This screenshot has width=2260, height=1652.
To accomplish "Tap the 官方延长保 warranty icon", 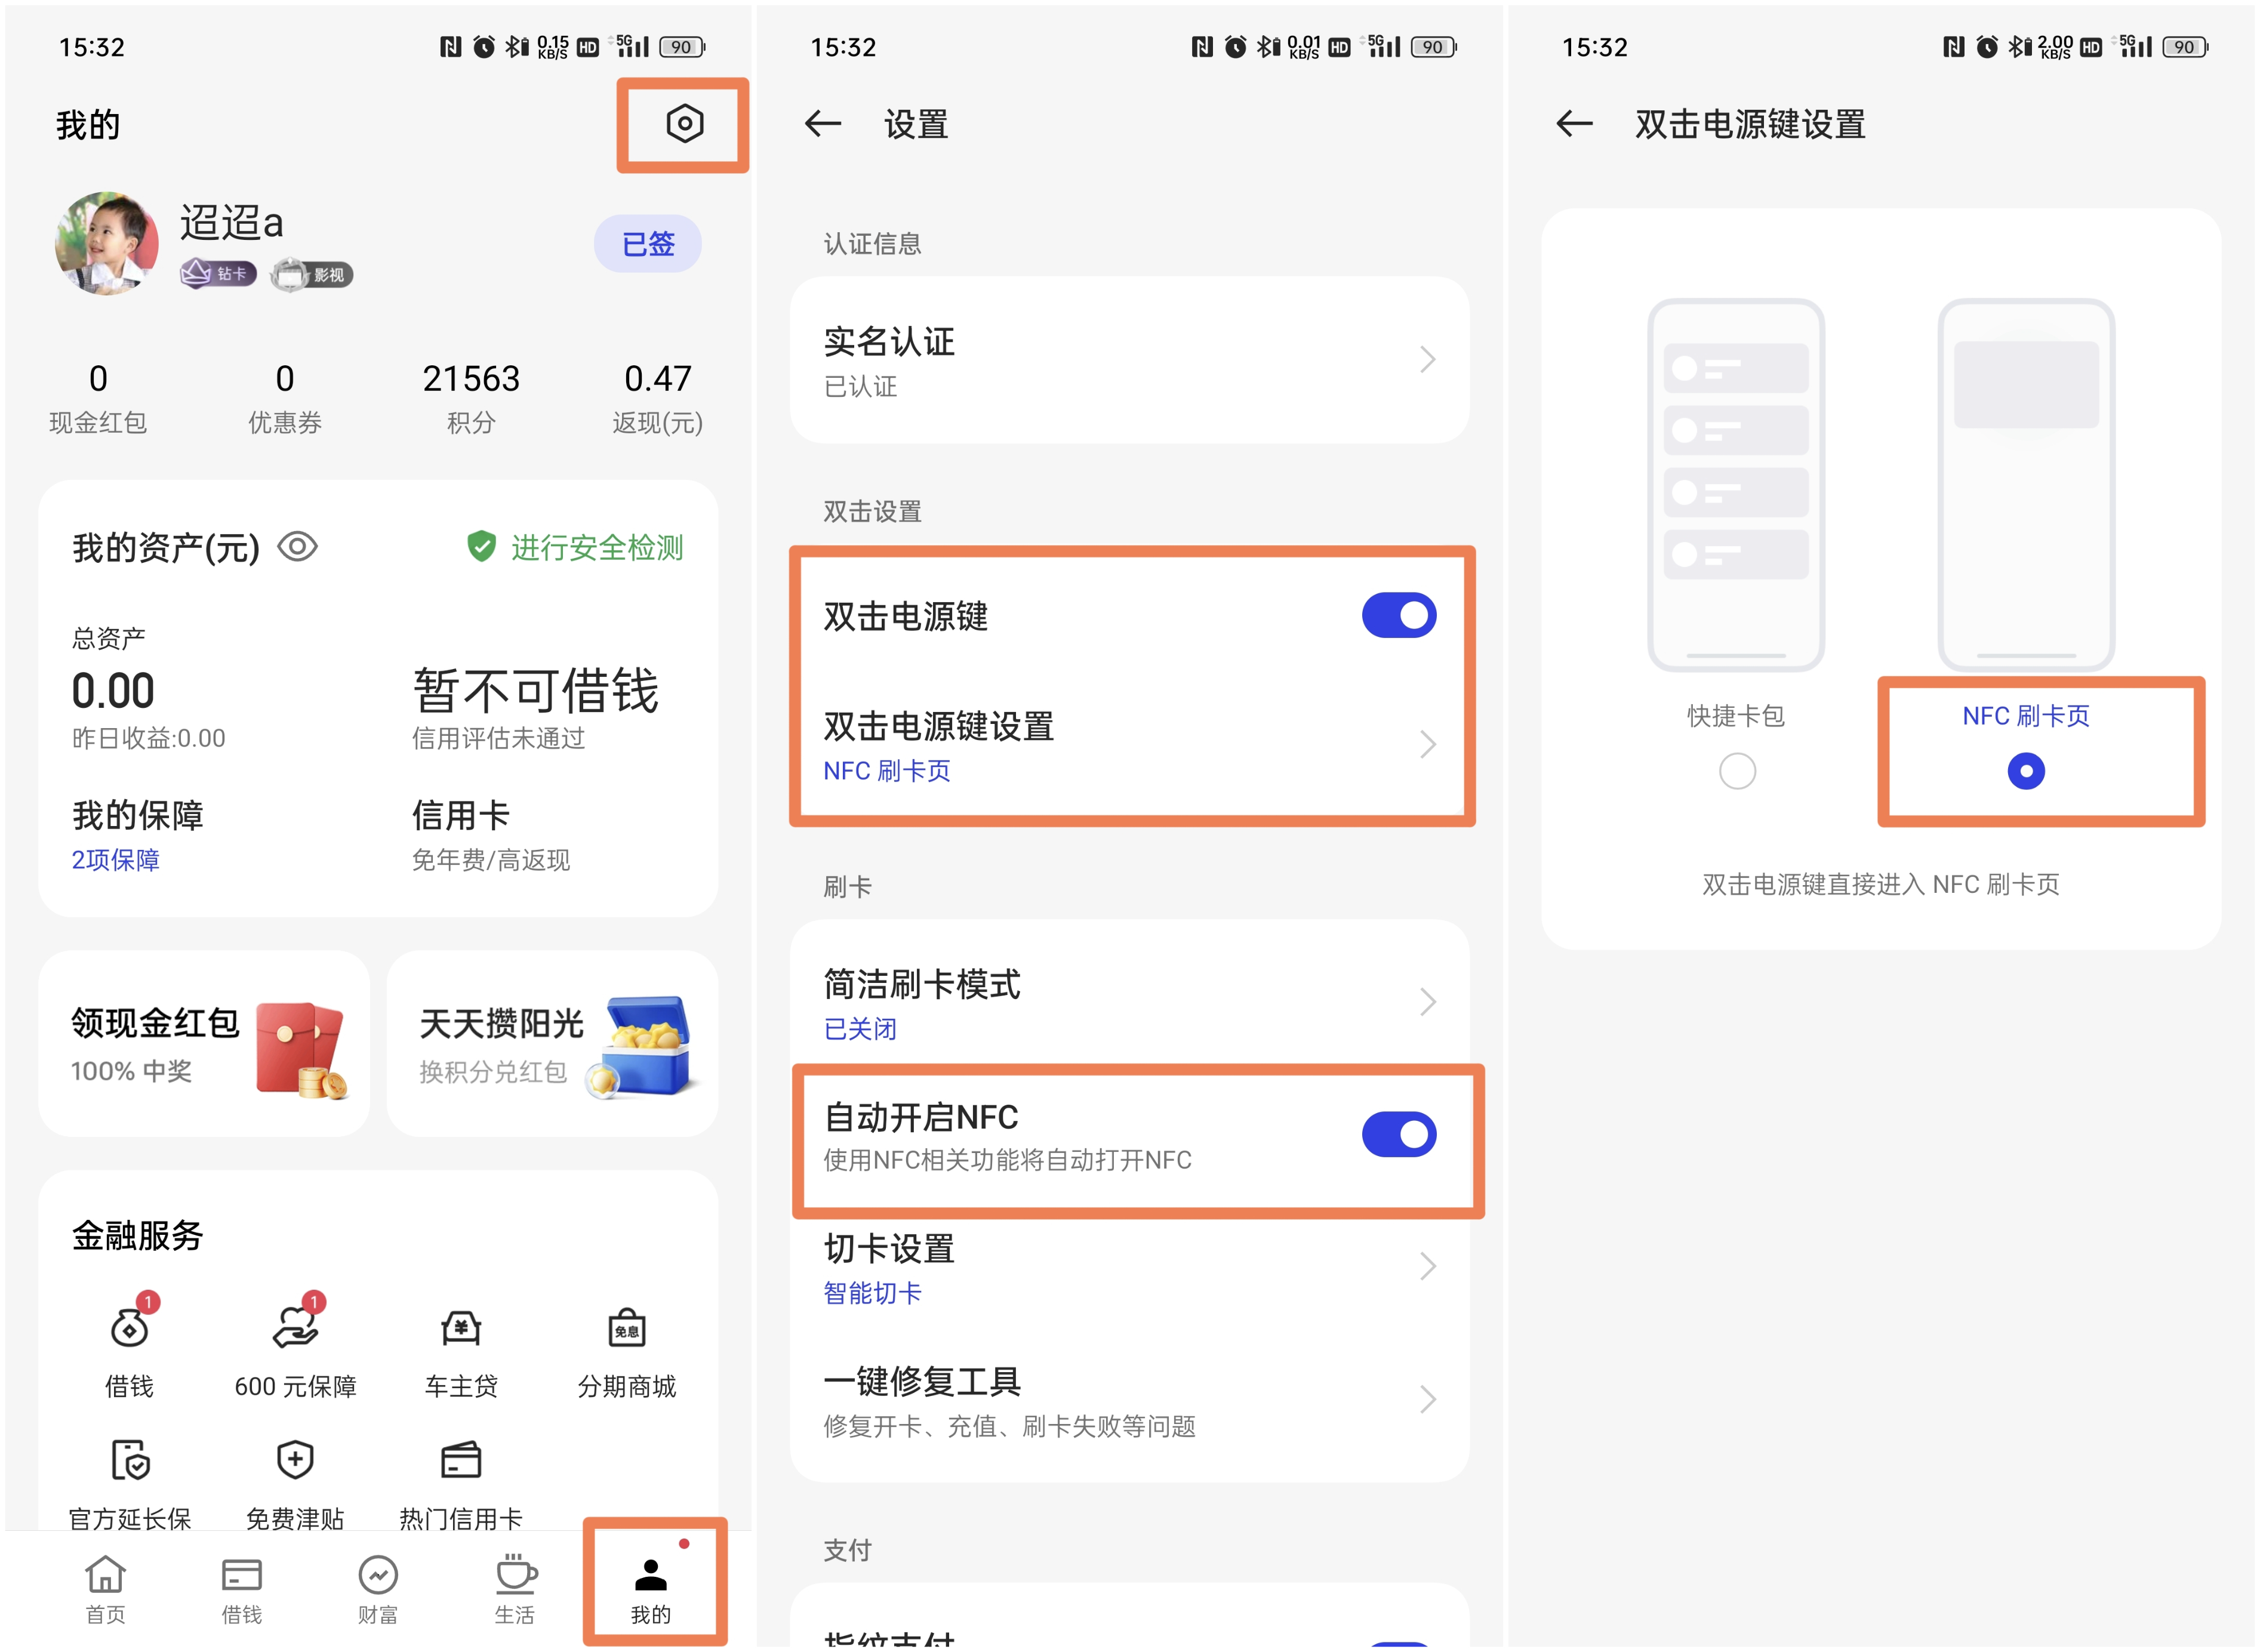I will click(x=130, y=1461).
